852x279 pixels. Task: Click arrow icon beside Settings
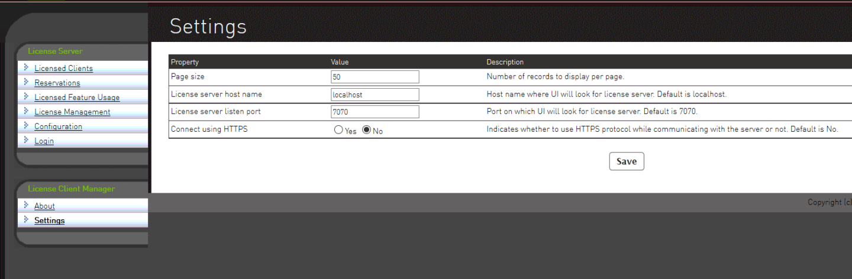[26, 220]
